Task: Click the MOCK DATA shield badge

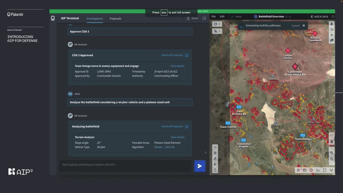Action: click(x=320, y=17)
